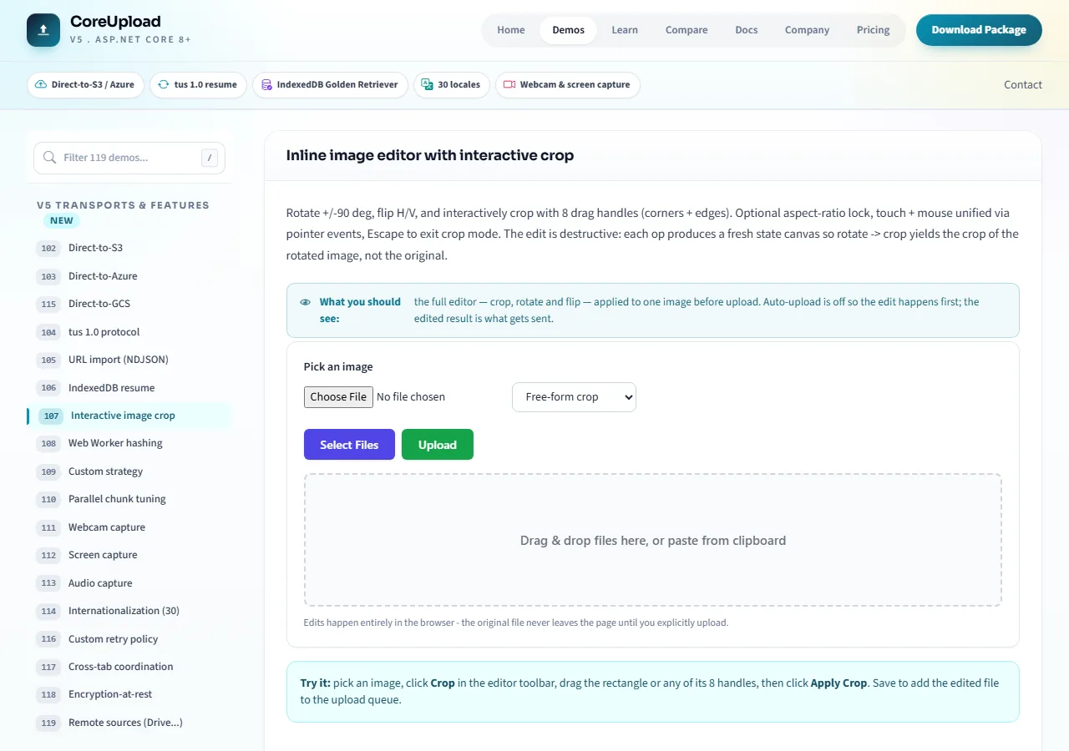The height and width of the screenshot is (751, 1069).
Task: Click the translate icon in 30 locales chip
Action: 428,85
